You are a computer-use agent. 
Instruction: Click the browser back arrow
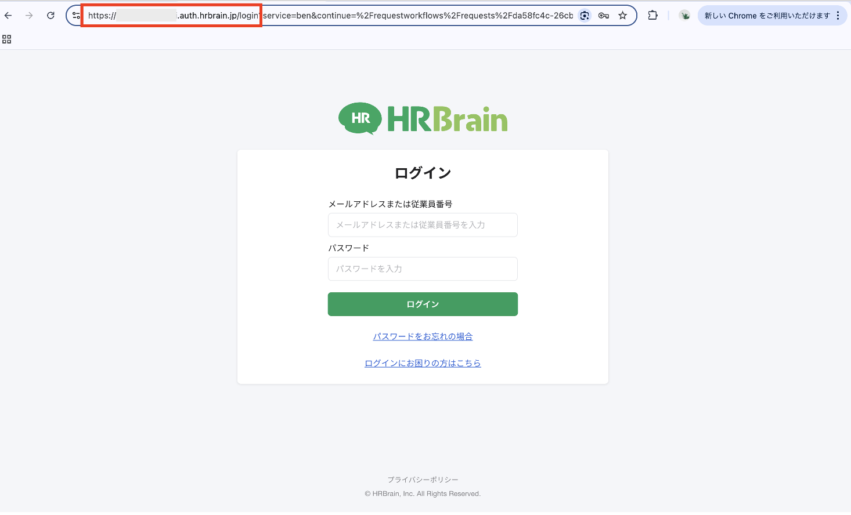(8, 16)
